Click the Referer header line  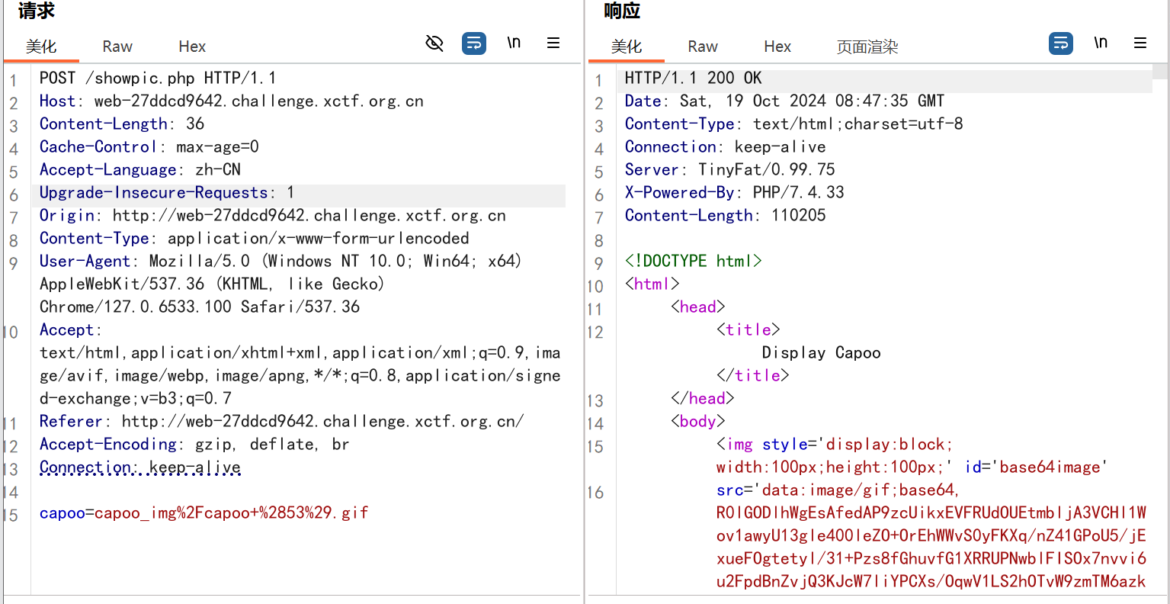[x=282, y=421]
